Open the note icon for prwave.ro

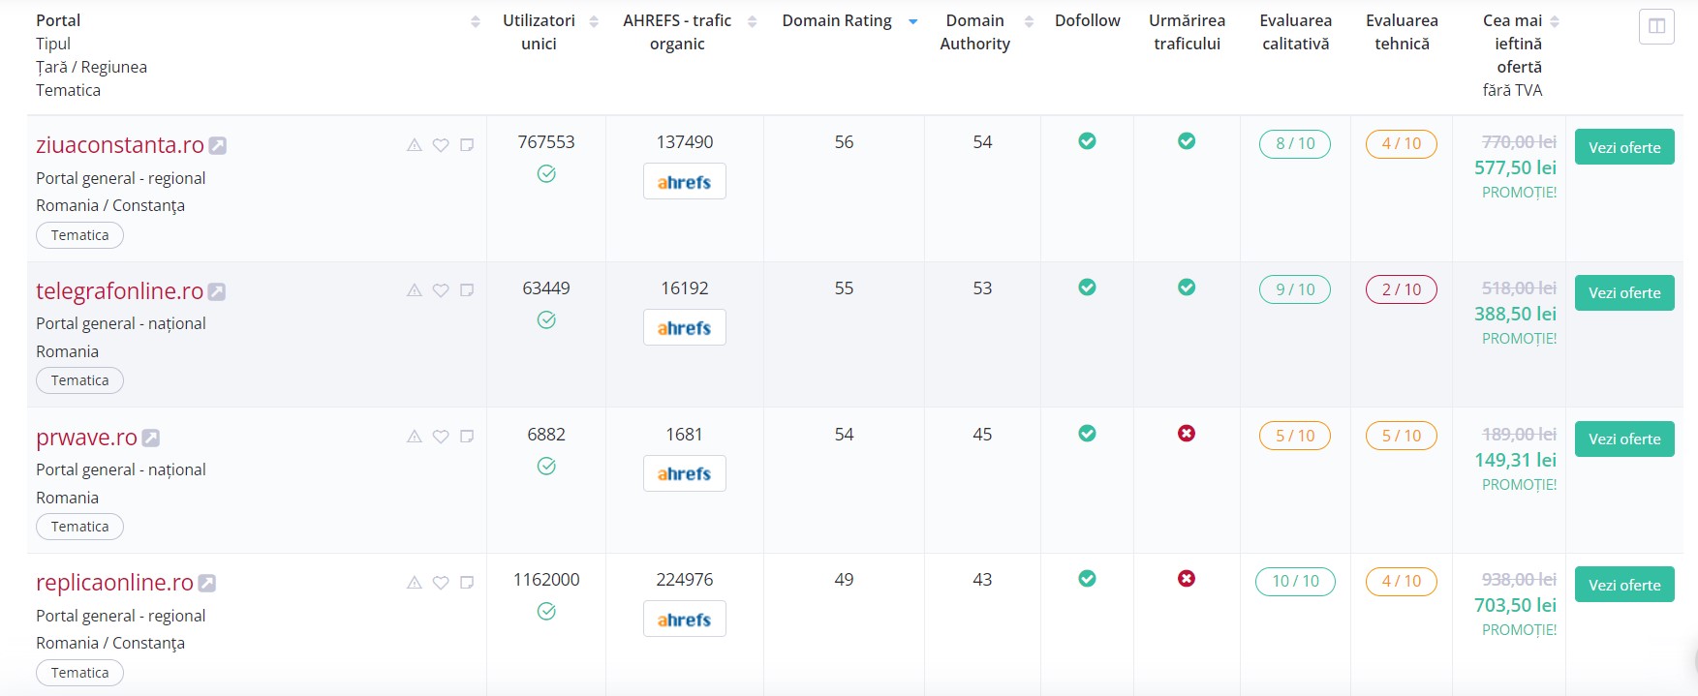click(467, 437)
